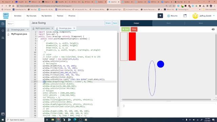217x122 pixels.
Task: Click the dark plus create button
Action: tap(160, 16)
